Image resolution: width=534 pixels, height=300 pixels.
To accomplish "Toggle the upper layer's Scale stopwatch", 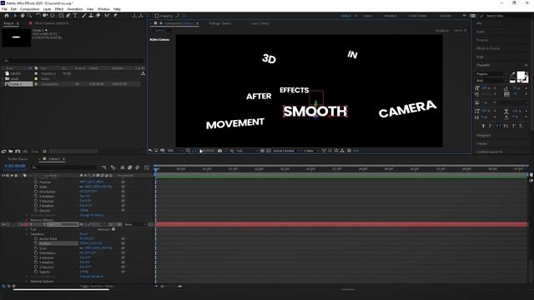I will tap(36, 187).
